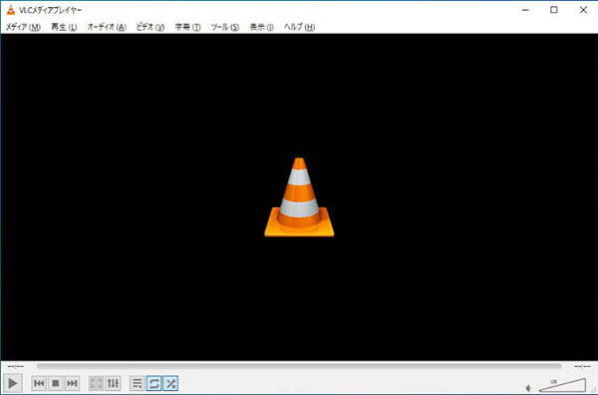Screen dimensions: 598x395
Task: Open the ツール (S) menu
Action: click(x=225, y=27)
